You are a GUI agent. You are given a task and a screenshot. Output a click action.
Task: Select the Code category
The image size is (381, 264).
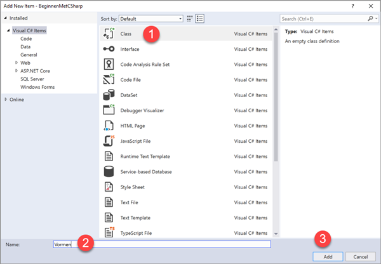[x=26, y=39]
